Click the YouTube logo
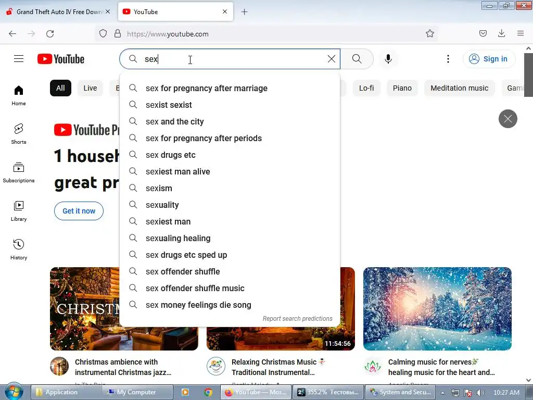 [61, 59]
